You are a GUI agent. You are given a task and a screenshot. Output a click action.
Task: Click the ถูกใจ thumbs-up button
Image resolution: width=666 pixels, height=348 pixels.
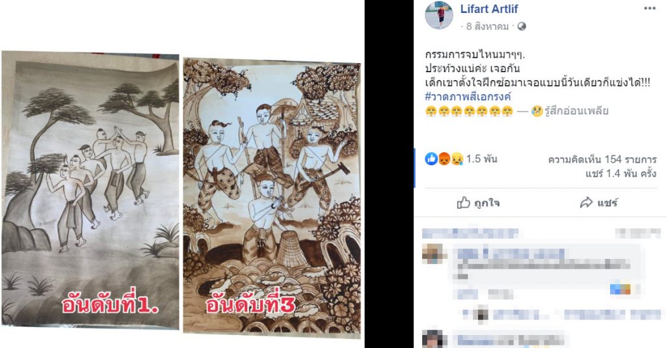pos(478,203)
